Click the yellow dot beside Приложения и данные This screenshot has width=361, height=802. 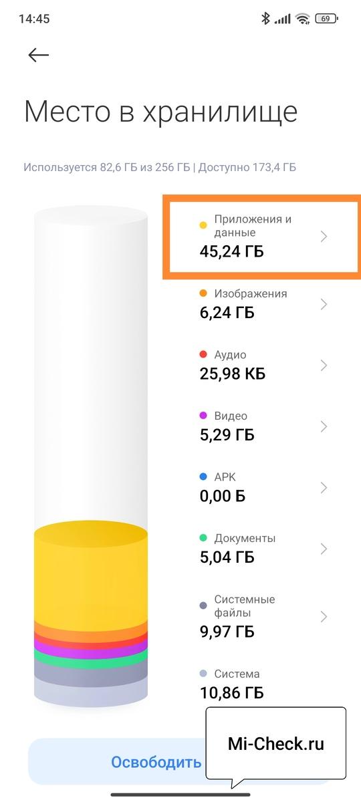[203, 226]
